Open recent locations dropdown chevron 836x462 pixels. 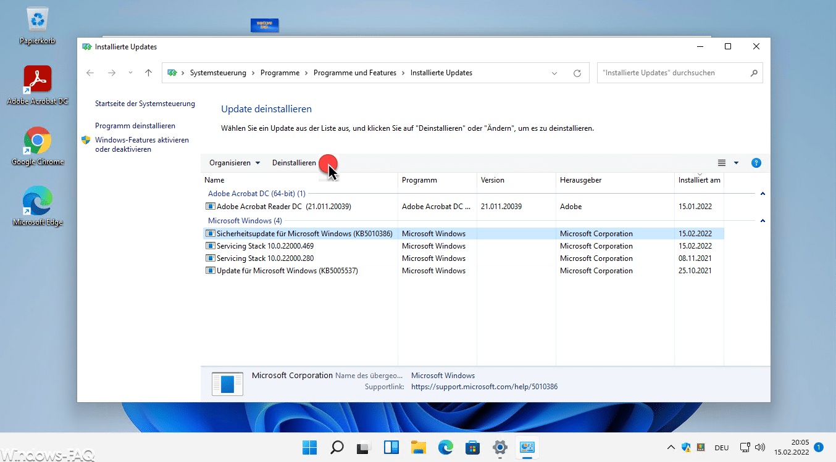[x=130, y=73]
